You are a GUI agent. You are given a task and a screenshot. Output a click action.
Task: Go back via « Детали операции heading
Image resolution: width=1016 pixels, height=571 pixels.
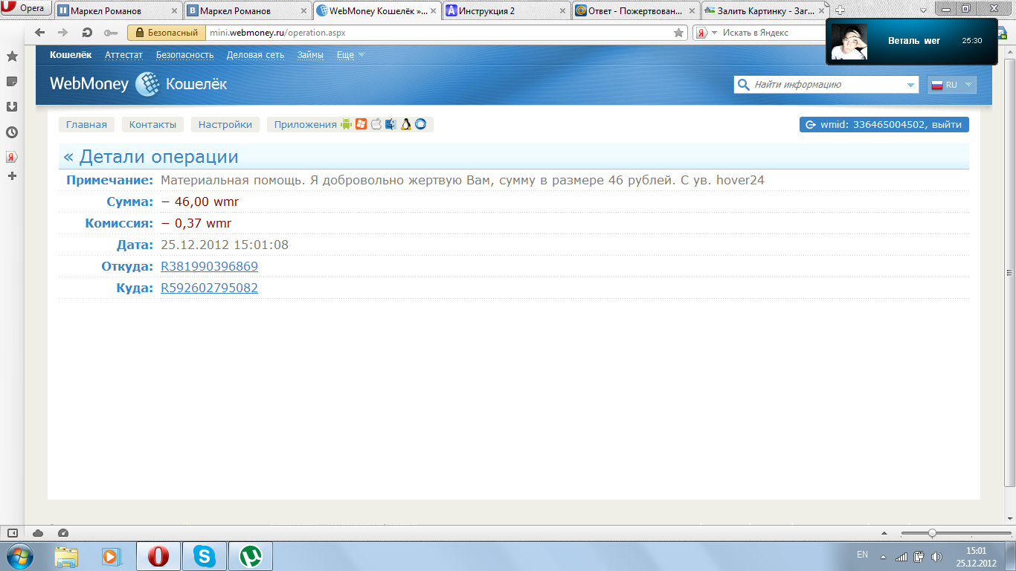tap(151, 157)
